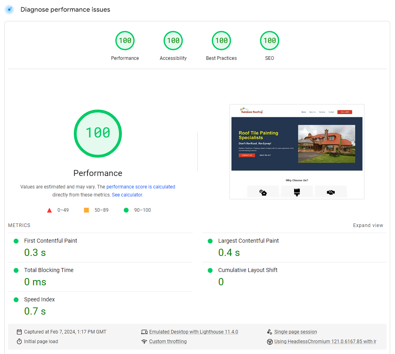Open the 'performance score is calculated' link

141,187
